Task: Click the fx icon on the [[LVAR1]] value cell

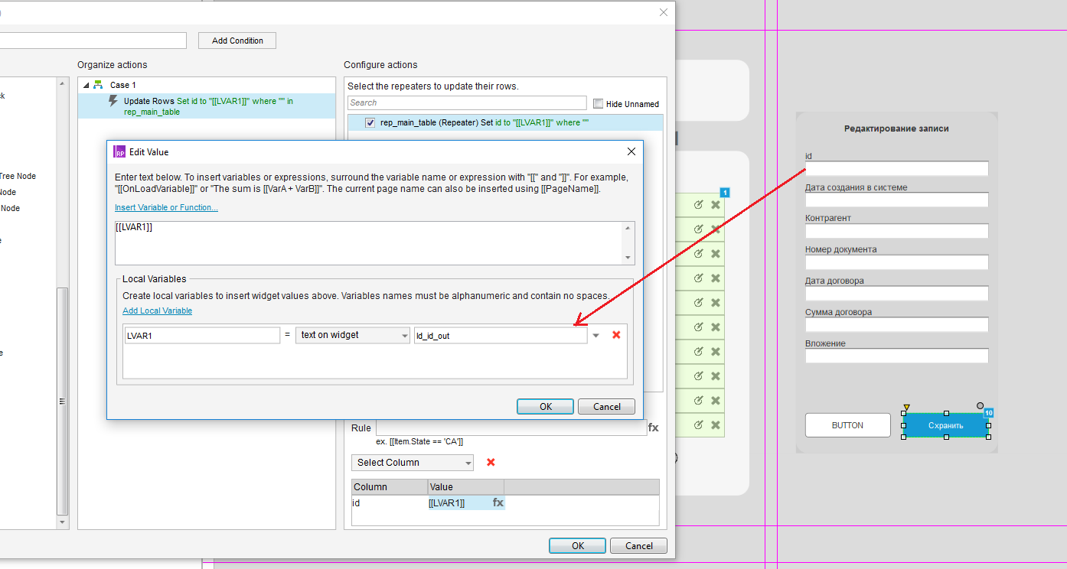Action: [497, 502]
